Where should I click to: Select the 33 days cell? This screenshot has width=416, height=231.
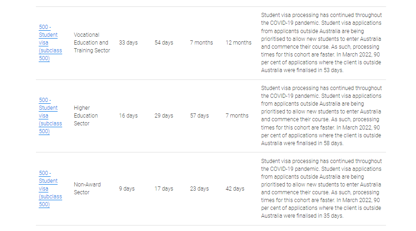(128, 43)
